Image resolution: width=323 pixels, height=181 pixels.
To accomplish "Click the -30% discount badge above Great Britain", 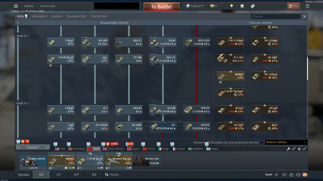I will click(x=115, y=144).
